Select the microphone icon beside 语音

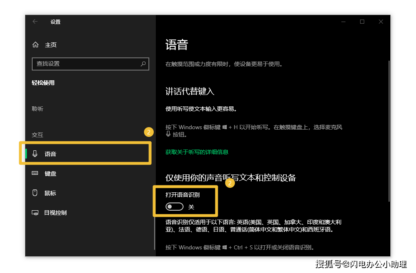[x=35, y=154]
